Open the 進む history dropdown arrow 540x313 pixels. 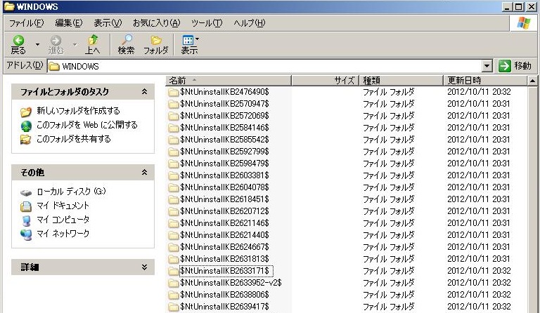click(x=75, y=45)
